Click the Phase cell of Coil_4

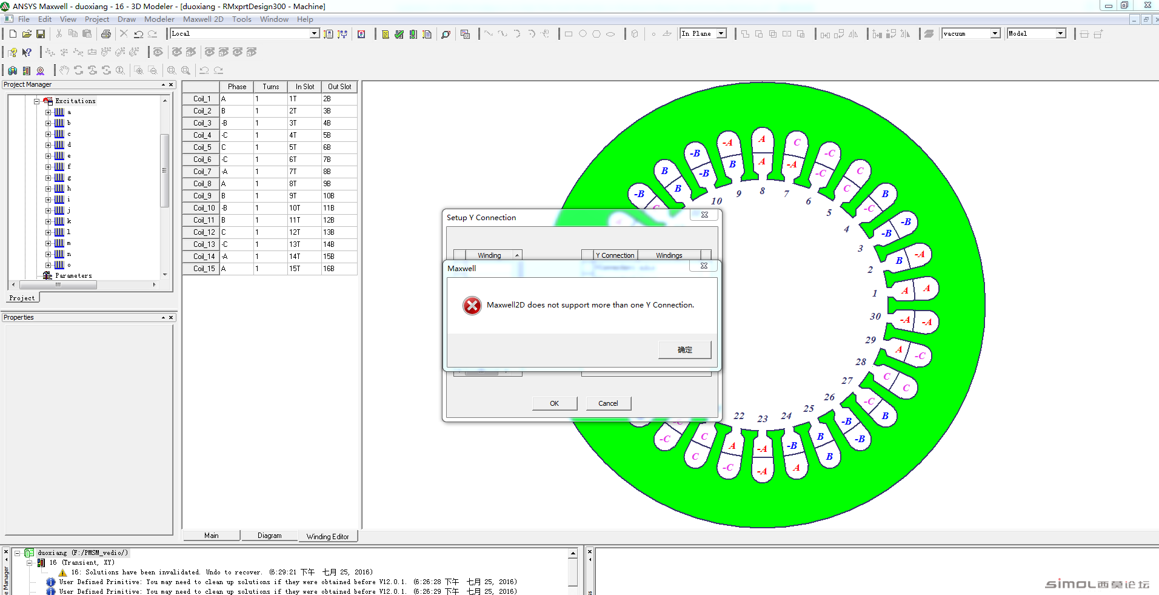point(236,135)
